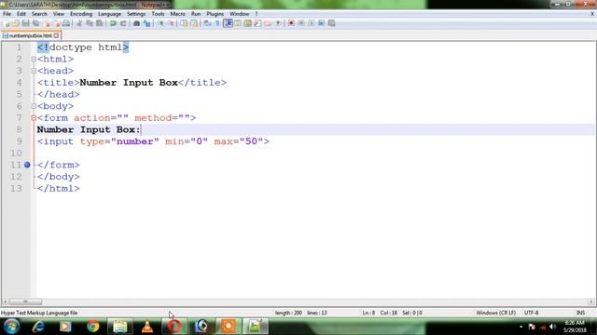
Task: Click the run macro multiple times icon
Action: 321,23
